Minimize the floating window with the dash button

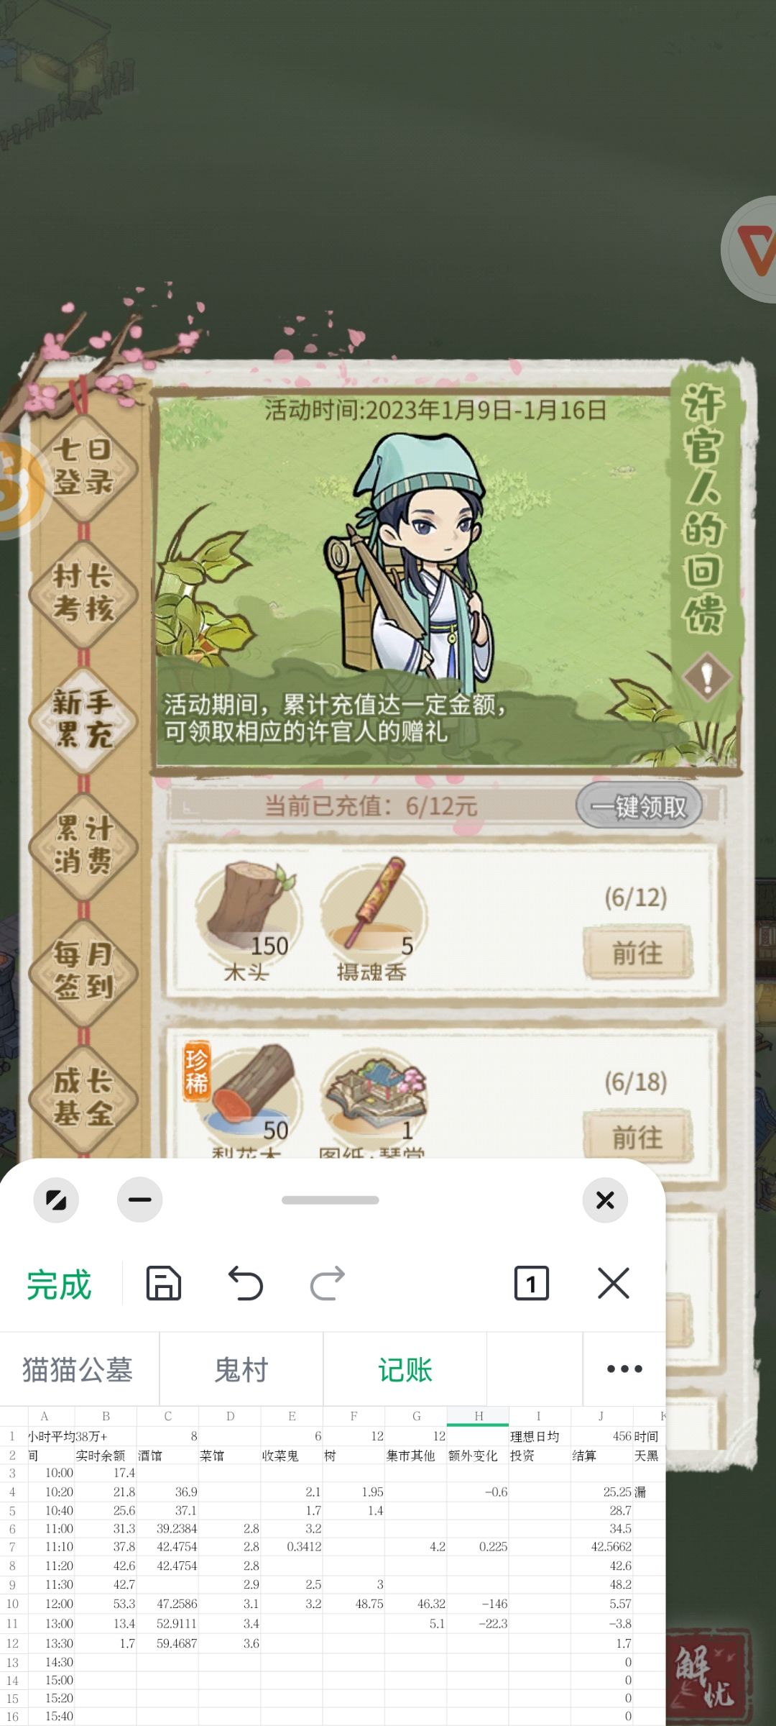[x=139, y=1200]
